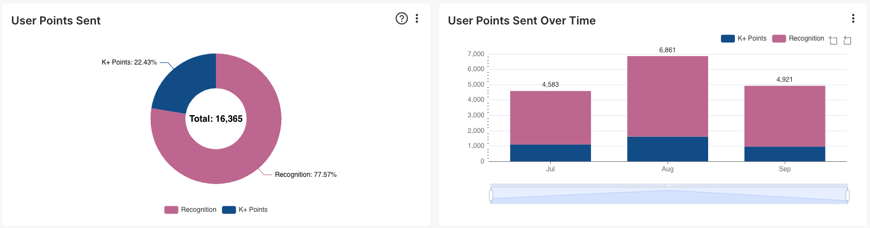Toggle K+ Points series in donut legend
The height and width of the screenshot is (228, 870).
[x=245, y=210]
